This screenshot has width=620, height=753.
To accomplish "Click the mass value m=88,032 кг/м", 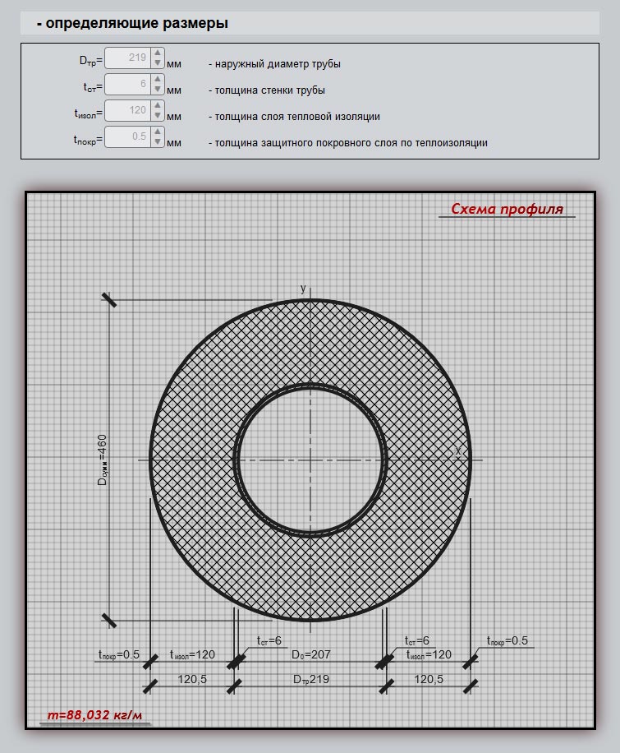I will point(94,715).
